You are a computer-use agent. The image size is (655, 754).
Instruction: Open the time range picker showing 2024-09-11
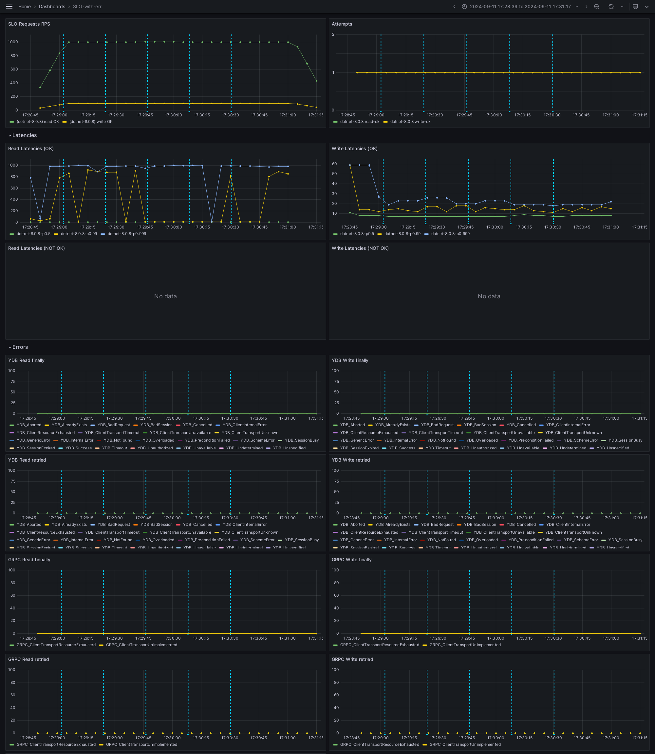coord(520,7)
